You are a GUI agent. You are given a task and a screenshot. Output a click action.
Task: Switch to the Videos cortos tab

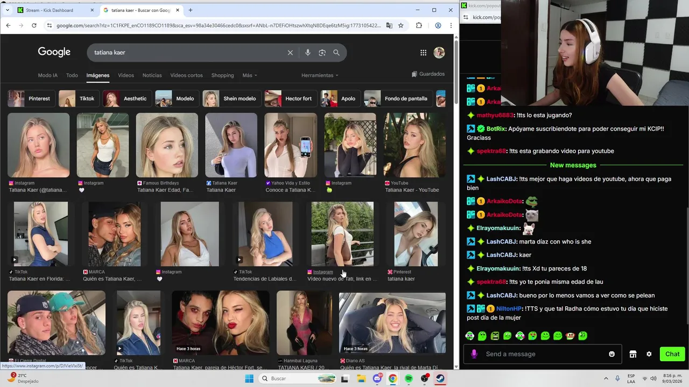pyautogui.click(x=186, y=75)
